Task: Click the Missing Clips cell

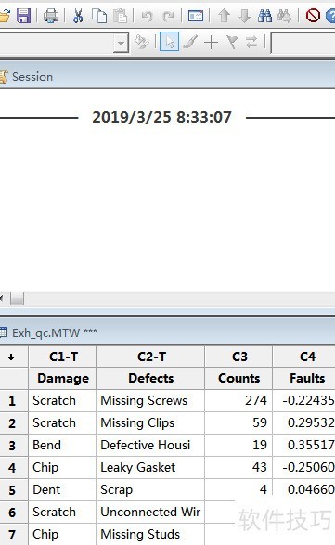Action: pos(151,423)
